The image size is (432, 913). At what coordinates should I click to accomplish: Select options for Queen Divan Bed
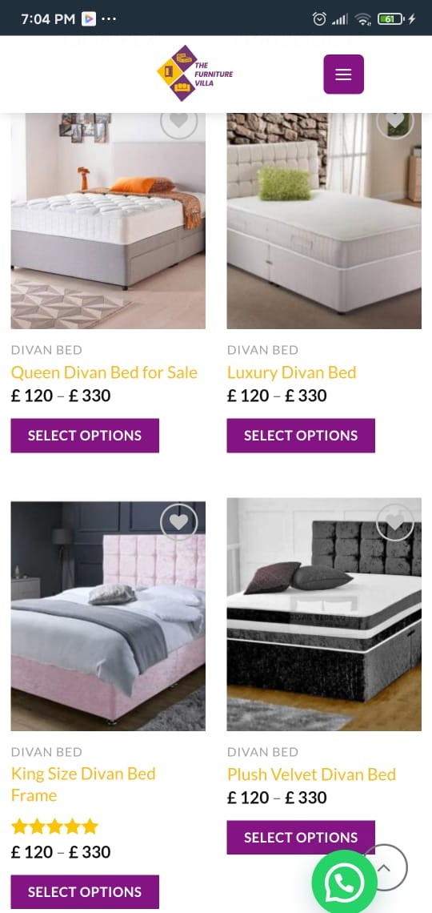point(85,436)
